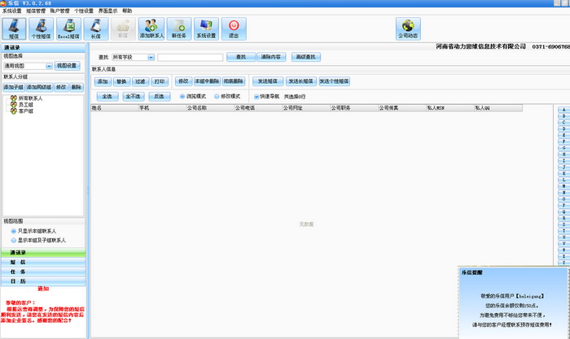This screenshot has width=570, height=339.
Task: Select the 修改模式 radio button
Action: (x=216, y=96)
